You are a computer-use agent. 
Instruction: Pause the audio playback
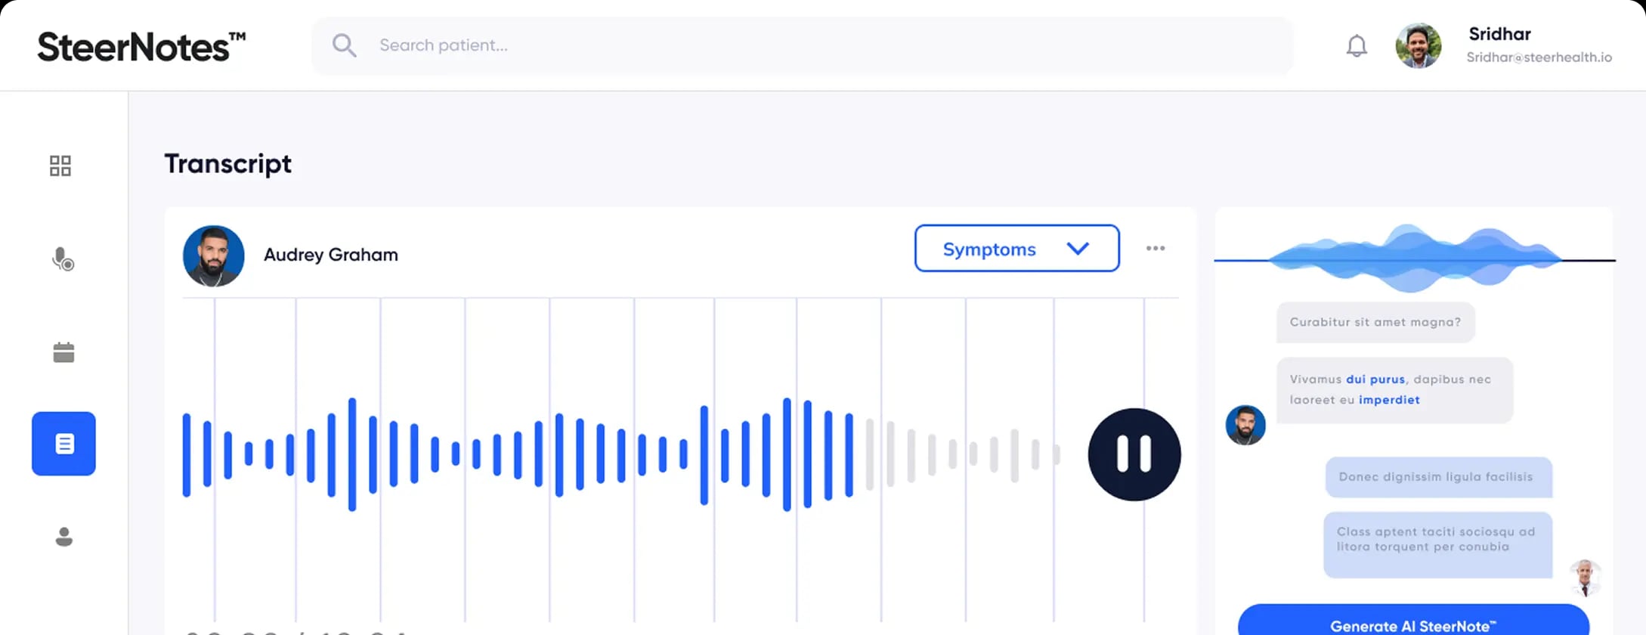[x=1134, y=454]
